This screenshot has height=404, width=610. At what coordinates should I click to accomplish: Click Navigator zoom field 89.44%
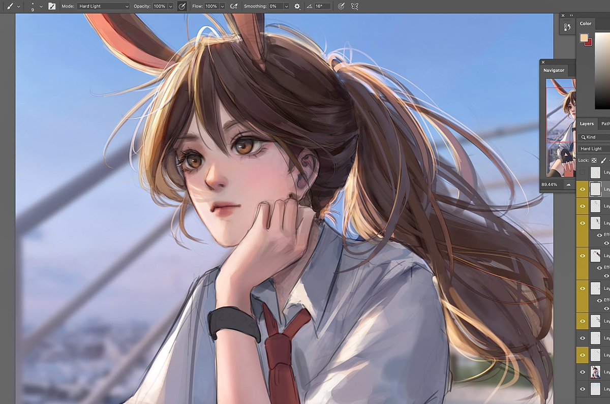pos(550,184)
